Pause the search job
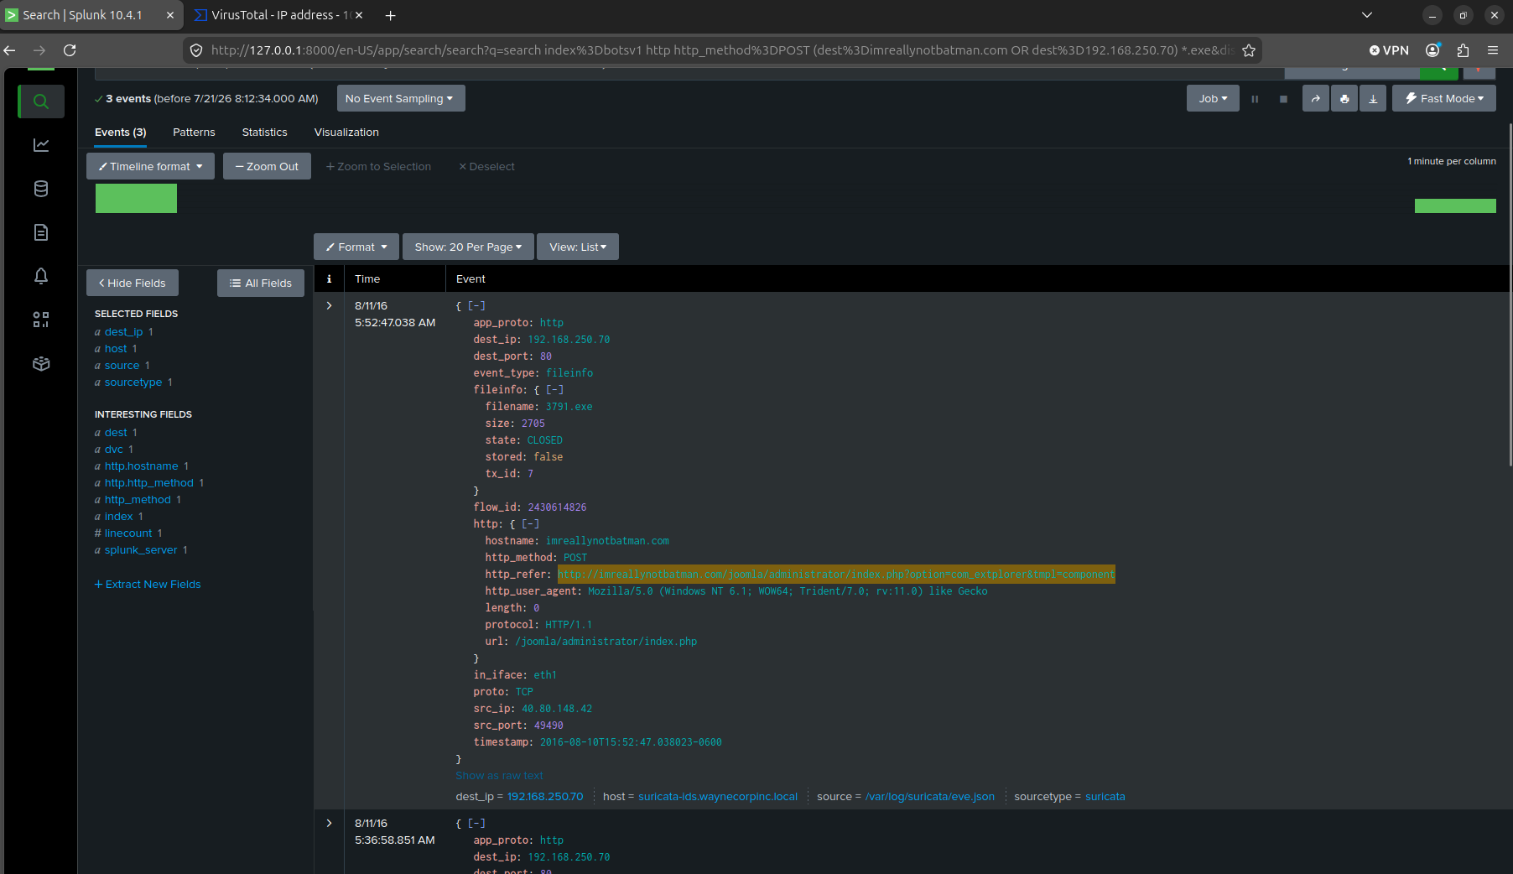The height and width of the screenshot is (874, 1513). 1255,98
